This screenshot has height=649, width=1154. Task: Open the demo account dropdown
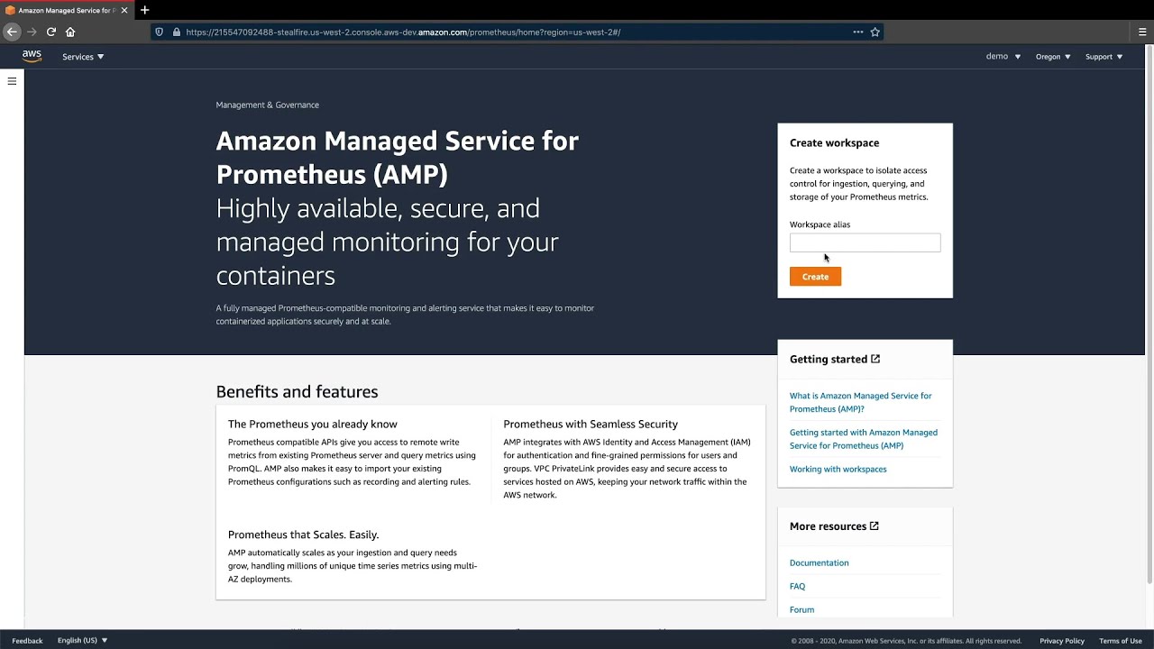coord(1003,56)
